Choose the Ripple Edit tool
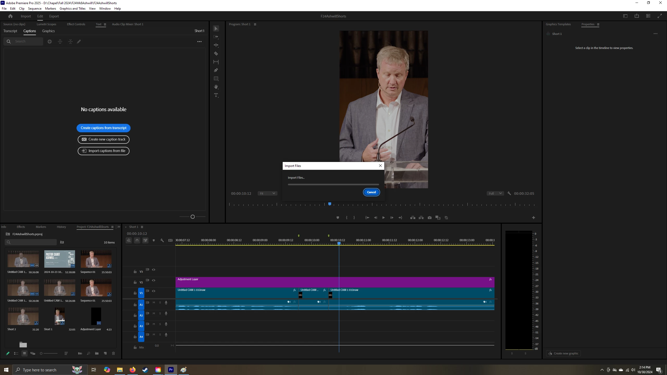This screenshot has height=375, width=667. (x=216, y=45)
